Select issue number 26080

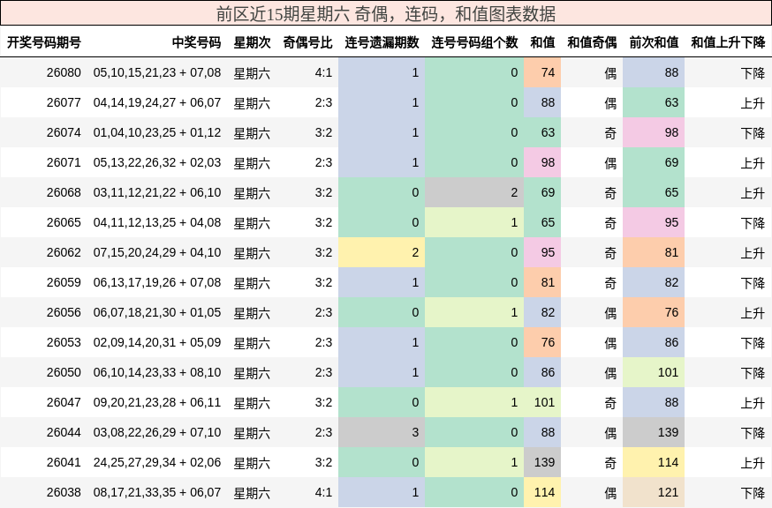pyautogui.click(x=64, y=73)
